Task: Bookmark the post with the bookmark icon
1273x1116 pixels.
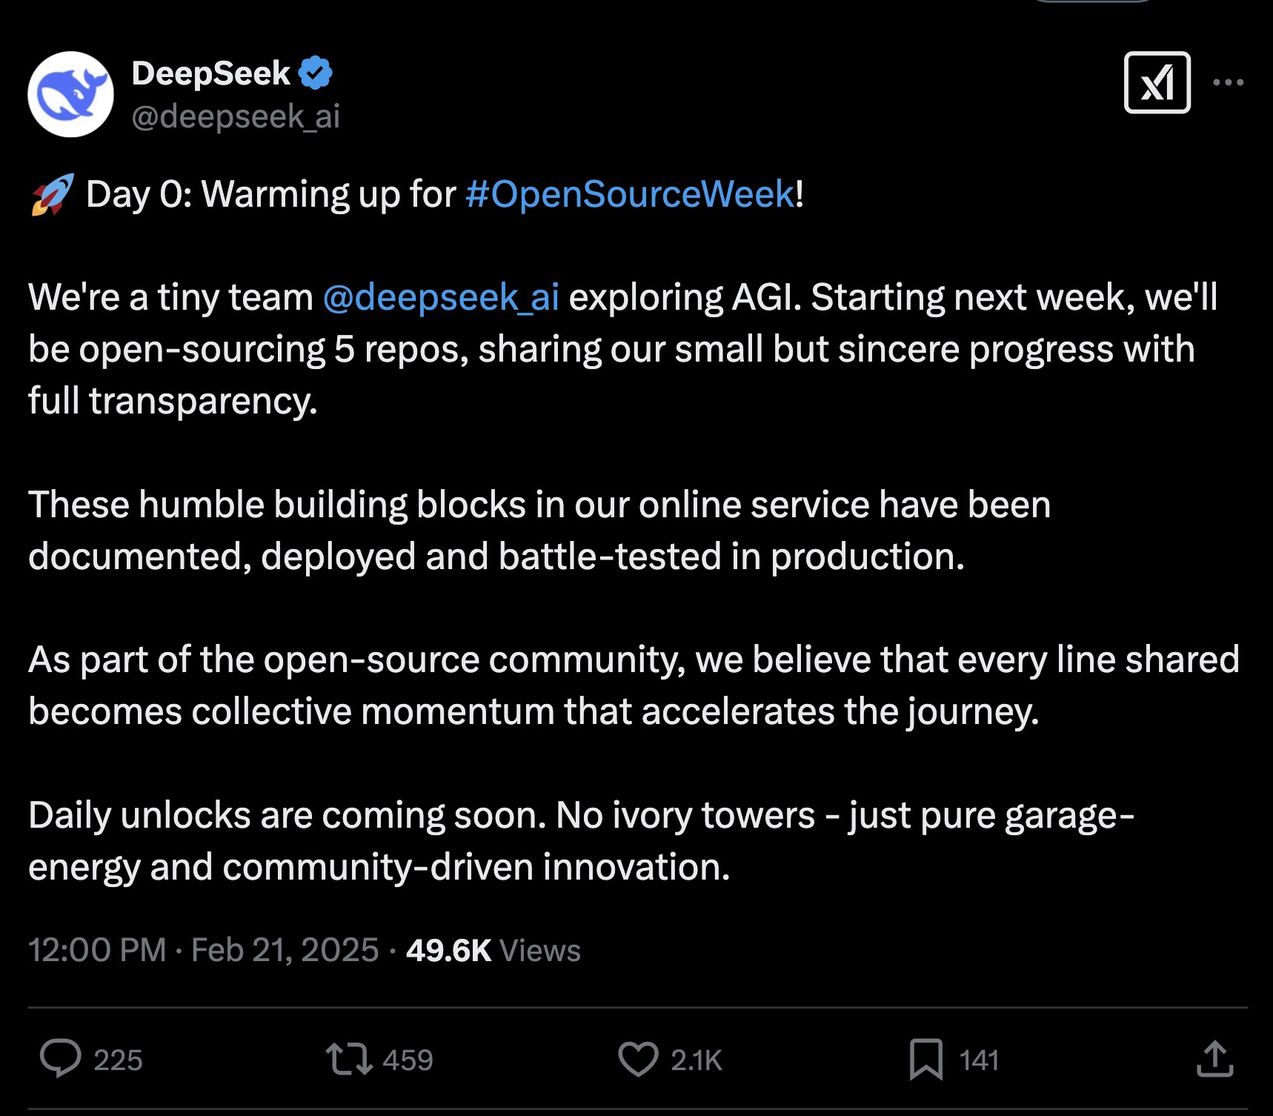Action: [925, 1058]
